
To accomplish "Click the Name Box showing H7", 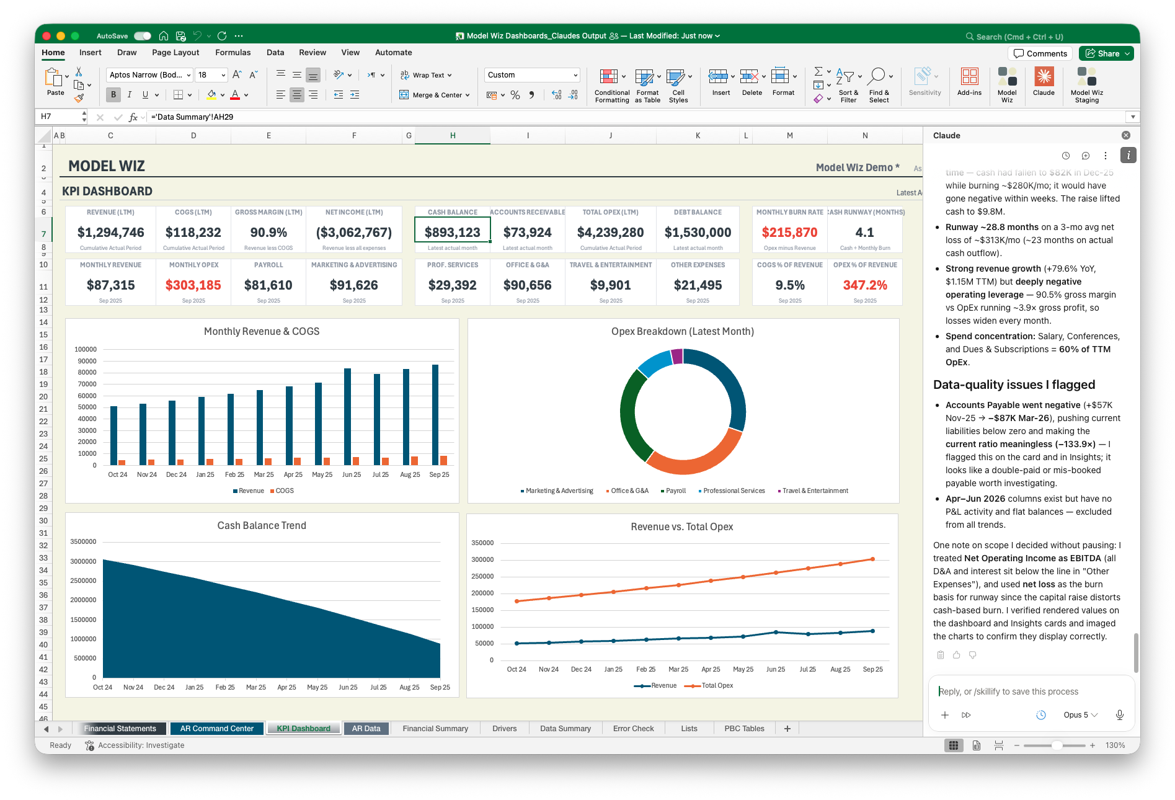I will (61, 117).
